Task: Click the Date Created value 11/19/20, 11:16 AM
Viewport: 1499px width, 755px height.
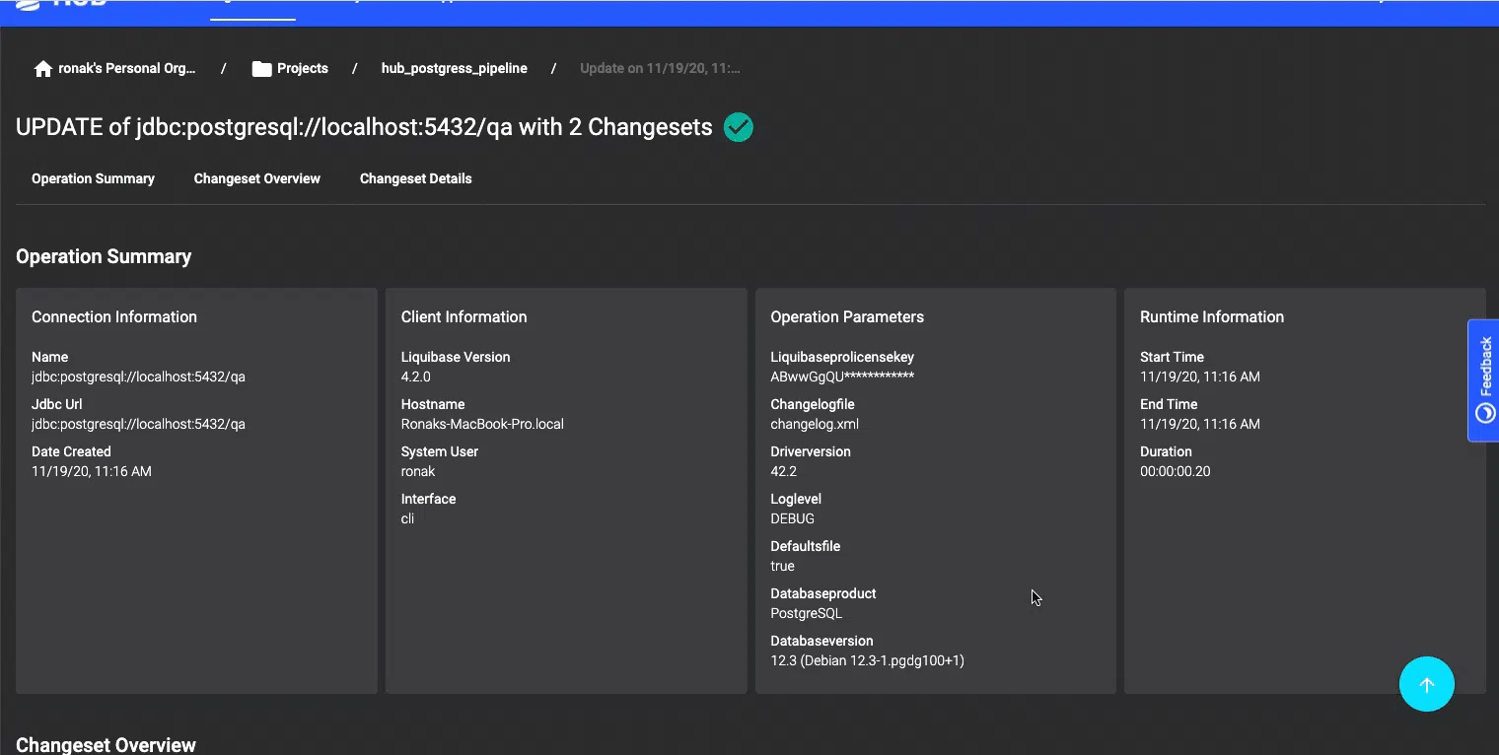Action: point(92,472)
